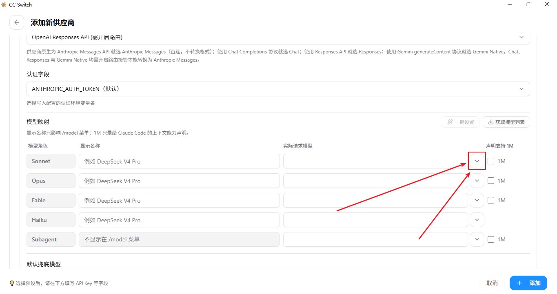Screen dimensions: 557x294
Task: Minimize the CC Switch window
Action: (510, 4)
